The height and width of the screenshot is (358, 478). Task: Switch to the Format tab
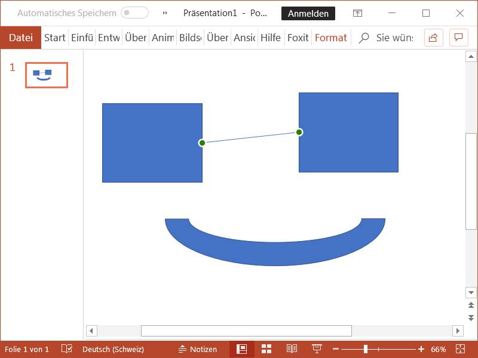(x=330, y=38)
